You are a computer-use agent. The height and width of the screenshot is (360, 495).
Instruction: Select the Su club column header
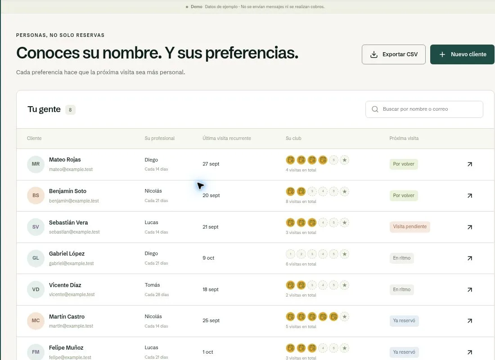(293, 138)
